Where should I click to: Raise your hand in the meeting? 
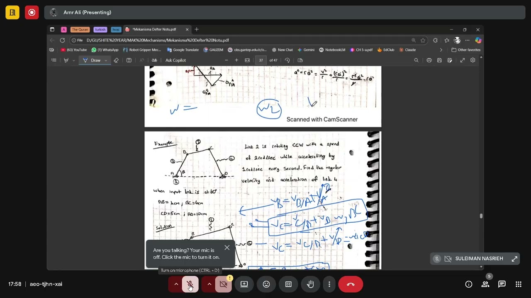click(310, 284)
